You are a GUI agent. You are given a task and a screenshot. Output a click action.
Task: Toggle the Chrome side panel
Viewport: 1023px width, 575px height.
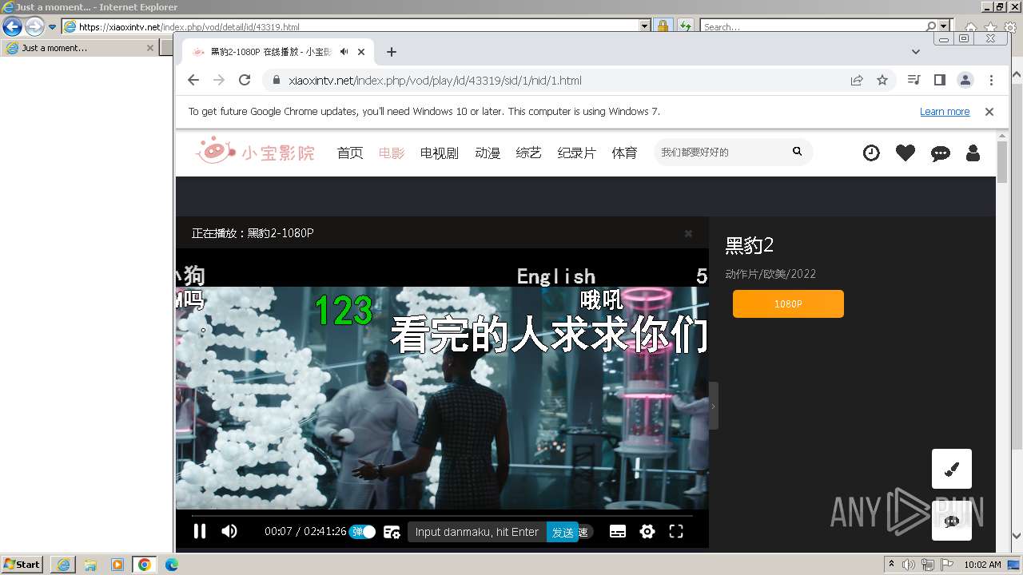(940, 80)
